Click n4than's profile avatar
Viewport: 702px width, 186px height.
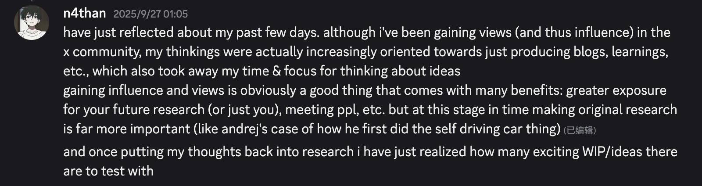[32, 23]
